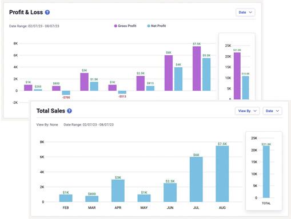The width and height of the screenshot is (291, 219).
Task: Click the $7.5K gross profit bar
Action: 197,68
